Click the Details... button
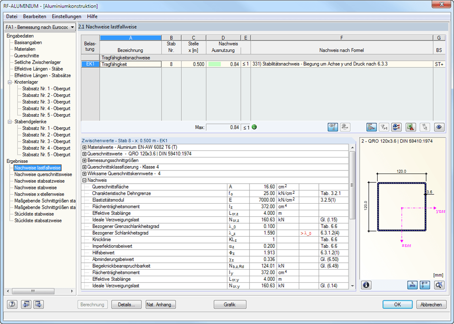This screenshot has width=454, height=324. click(x=126, y=305)
